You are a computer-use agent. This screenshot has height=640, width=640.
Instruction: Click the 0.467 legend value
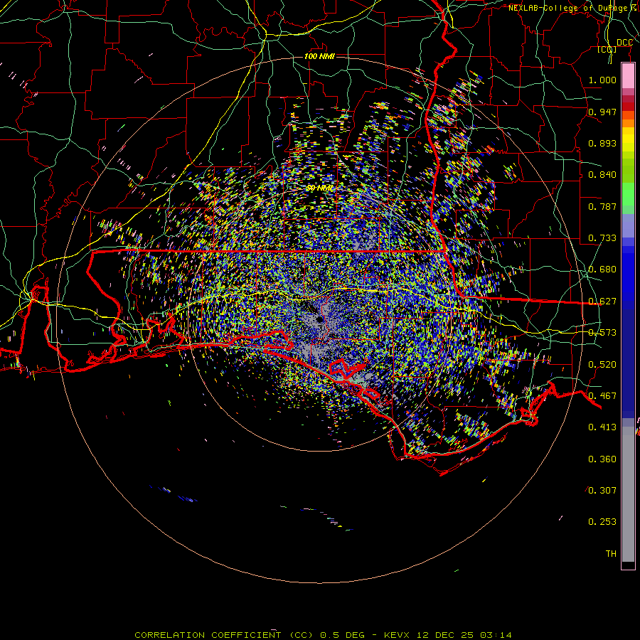602,396
